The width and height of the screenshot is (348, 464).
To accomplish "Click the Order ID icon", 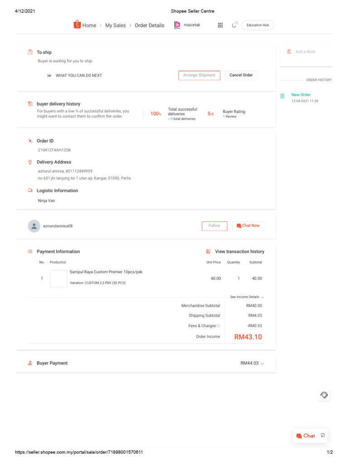I will pos(30,141).
